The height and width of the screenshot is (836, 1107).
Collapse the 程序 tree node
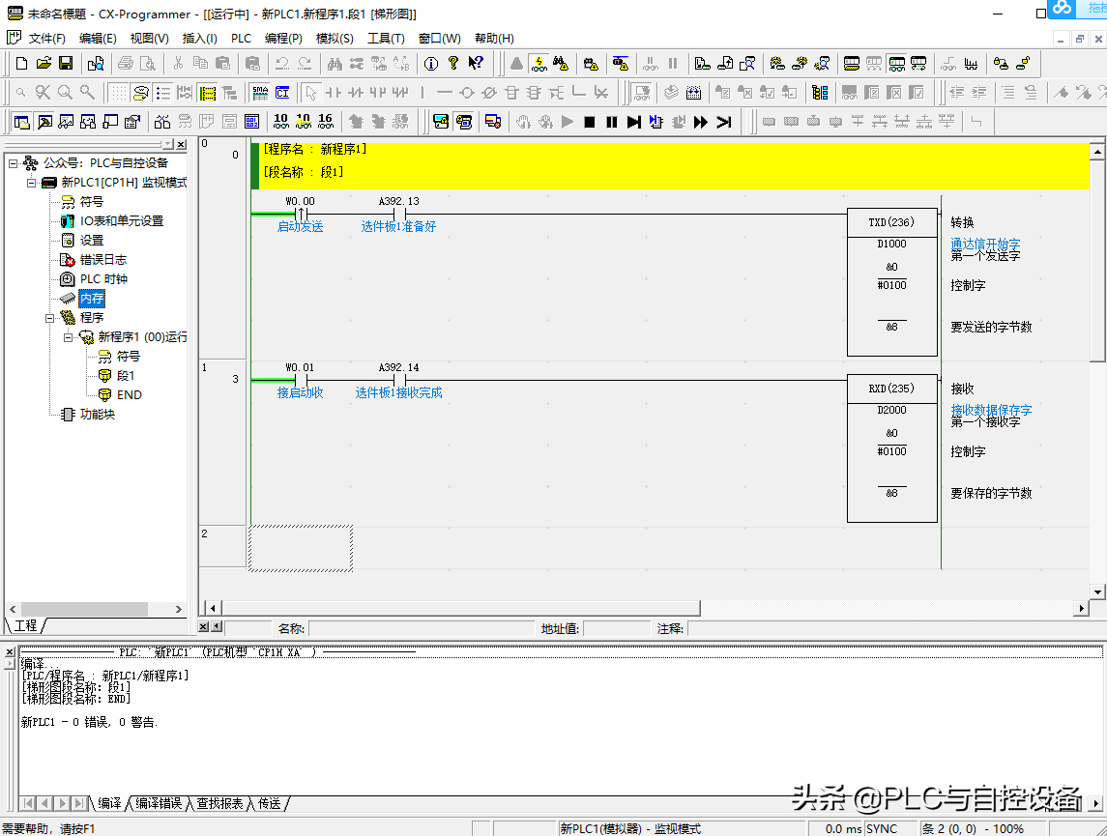[x=49, y=317]
